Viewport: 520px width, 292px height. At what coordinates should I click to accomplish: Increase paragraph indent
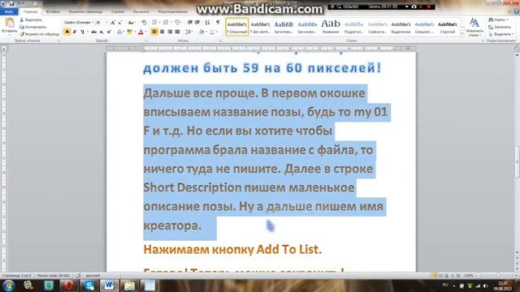[197, 23]
